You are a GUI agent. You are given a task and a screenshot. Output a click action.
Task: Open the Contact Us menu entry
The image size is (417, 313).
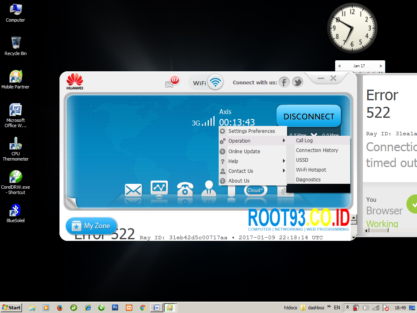click(x=252, y=171)
